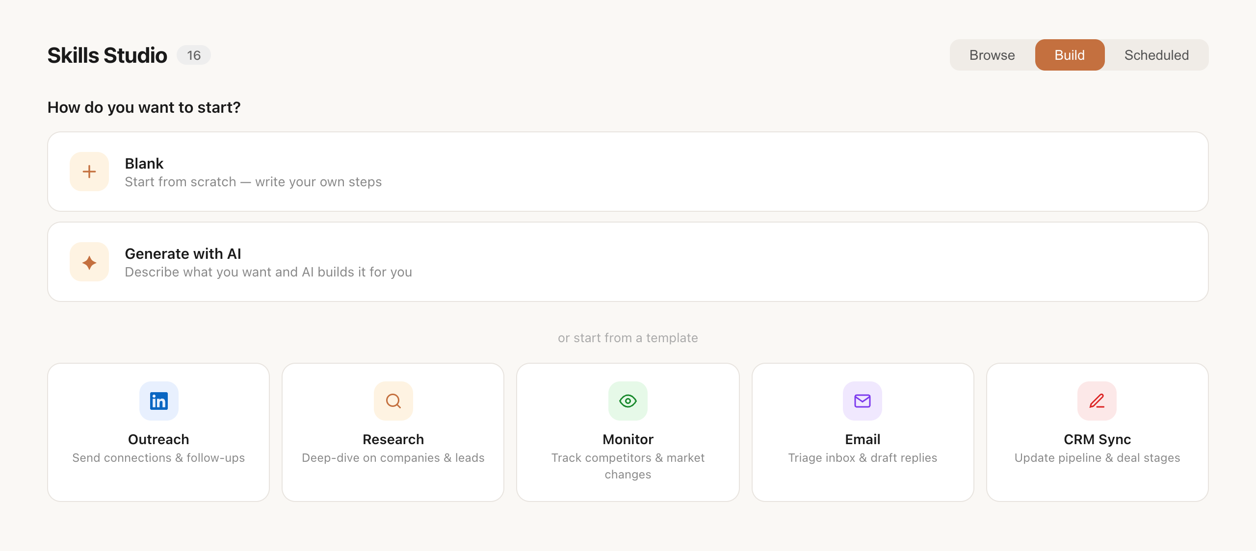Click the envelope icon on the Email template
This screenshot has height=551, width=1256.
863,401
